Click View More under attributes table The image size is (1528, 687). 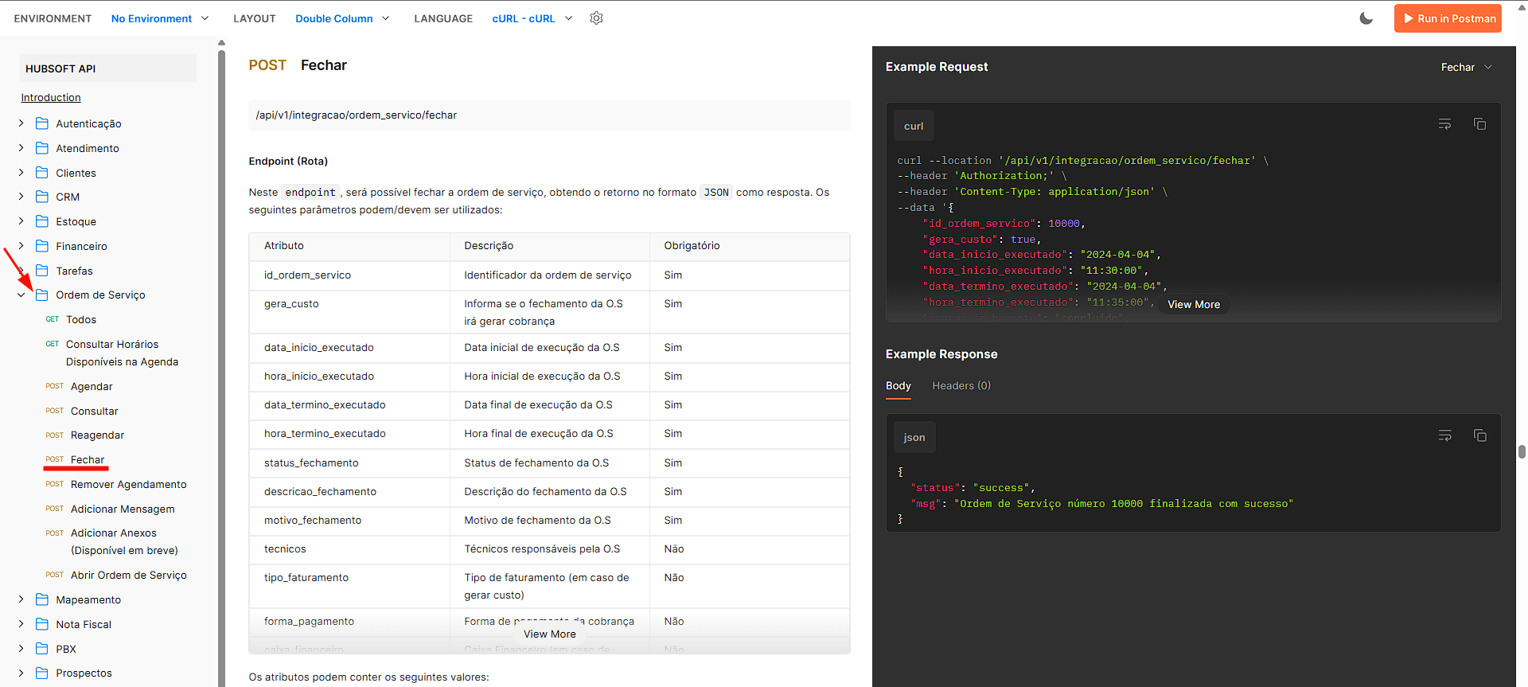[549, 634]
